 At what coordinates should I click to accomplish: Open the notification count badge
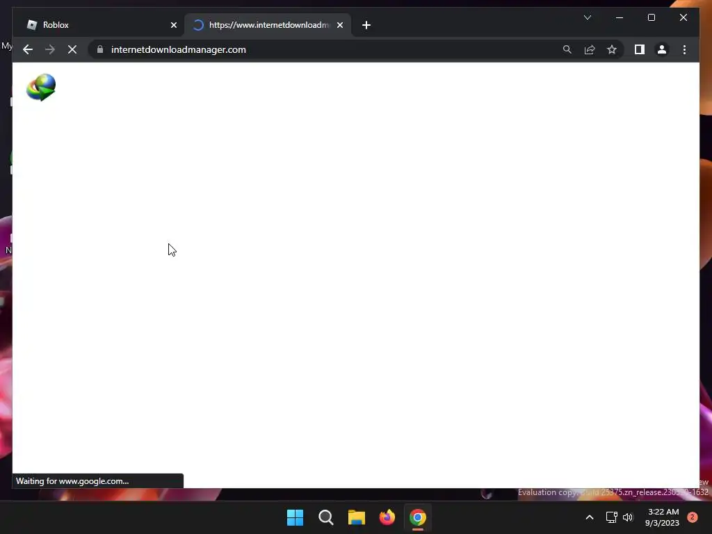coord(693,517)
